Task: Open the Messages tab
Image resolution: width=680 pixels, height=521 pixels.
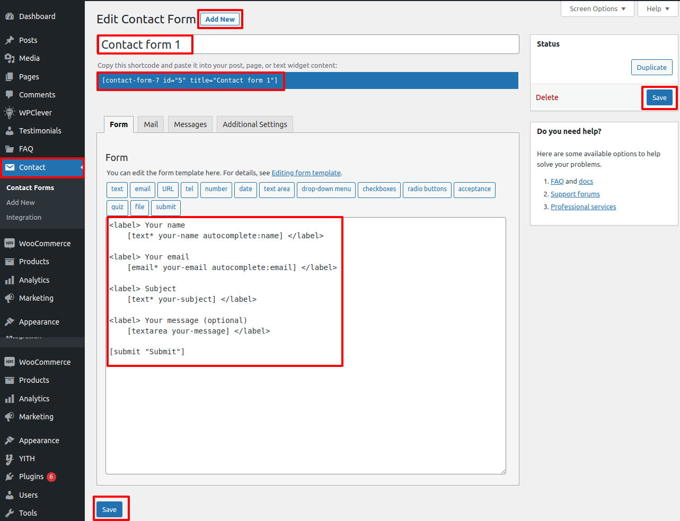Action: coord(190,124)
